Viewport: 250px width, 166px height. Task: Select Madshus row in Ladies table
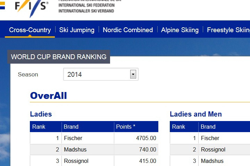(94, 149)
